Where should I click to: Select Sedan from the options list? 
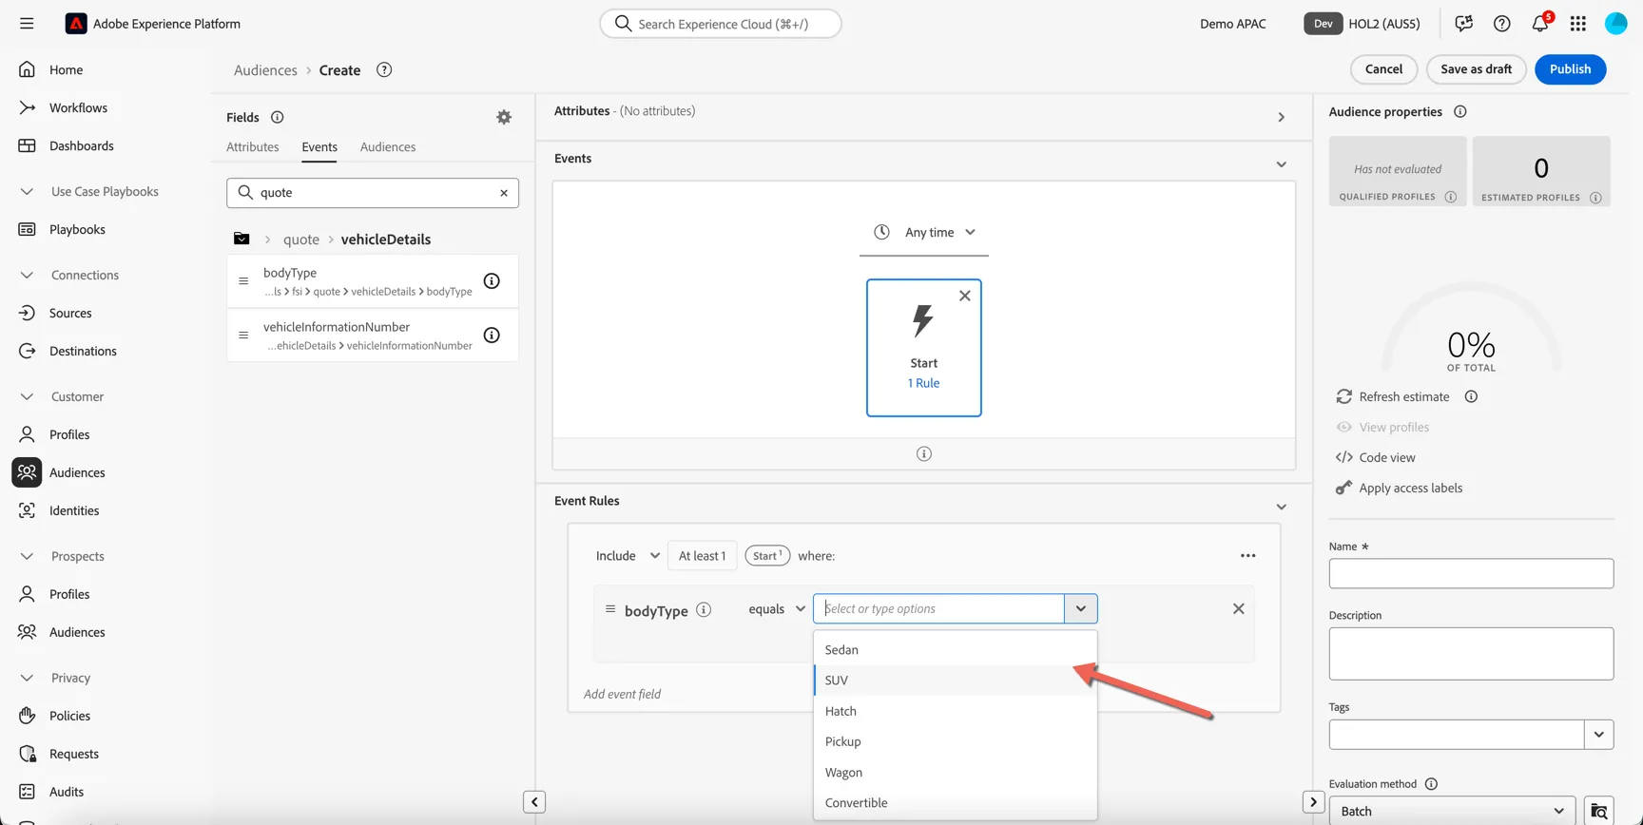tap(956, 650)
